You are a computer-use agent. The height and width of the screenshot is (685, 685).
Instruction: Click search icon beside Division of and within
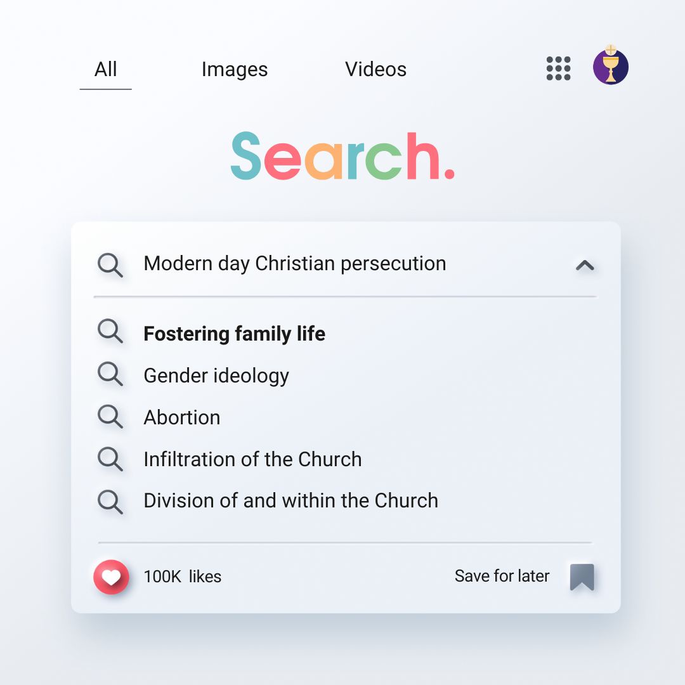point(110,500)
